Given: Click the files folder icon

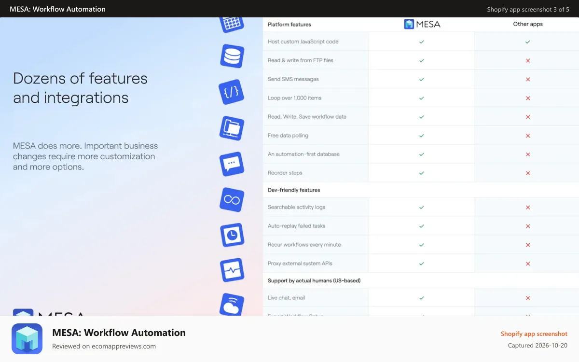Looking at the screenshot, I should pyautogui.click(x=232, y=128).
